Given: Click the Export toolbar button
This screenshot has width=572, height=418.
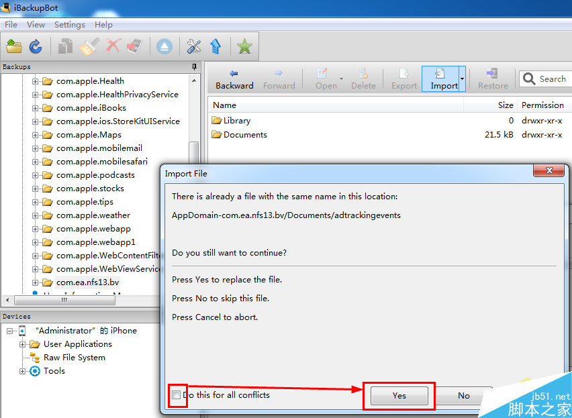Looking at the screenshot, I should coord(404,79).
